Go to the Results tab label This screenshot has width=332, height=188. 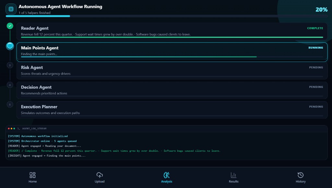[233, 182]
